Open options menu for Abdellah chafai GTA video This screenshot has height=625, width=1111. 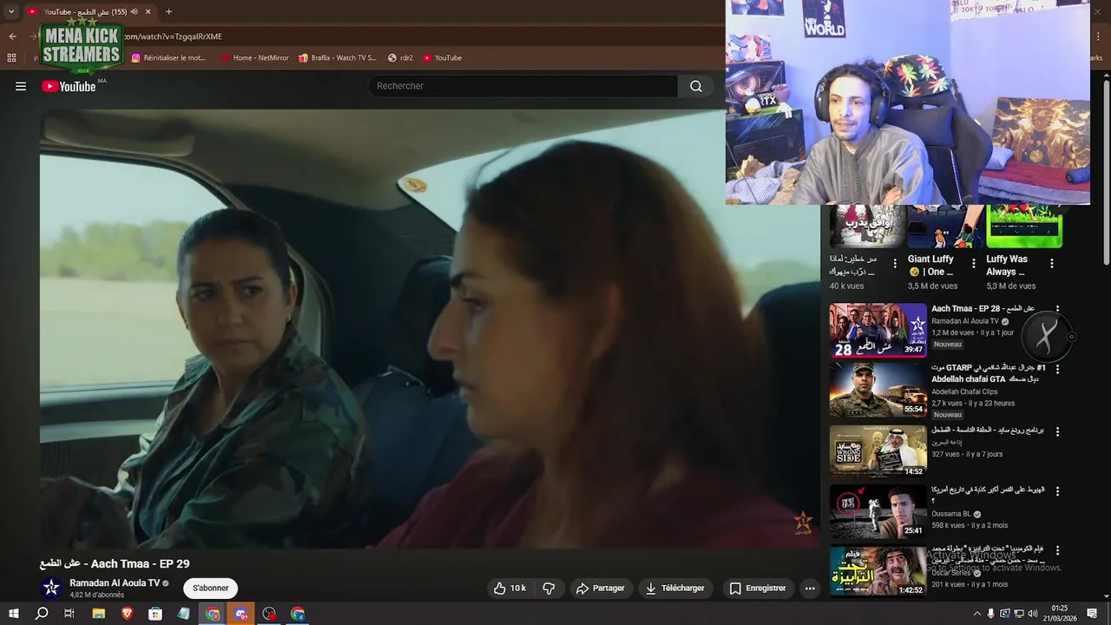coord(1057,369)
